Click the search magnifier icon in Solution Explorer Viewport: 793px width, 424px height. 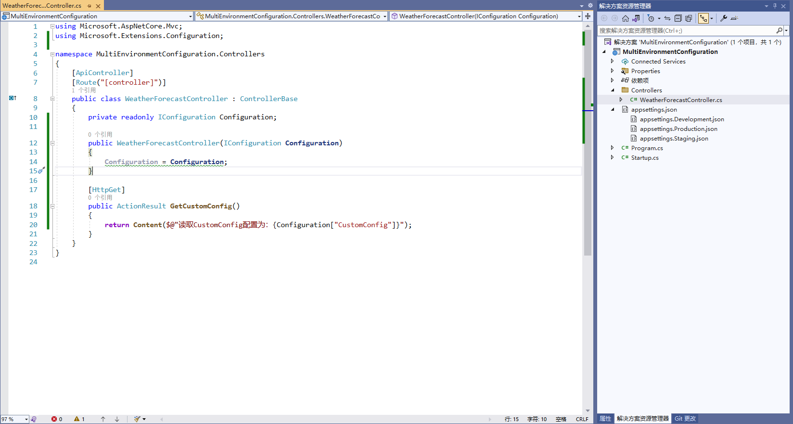click(x=779, y=30)
